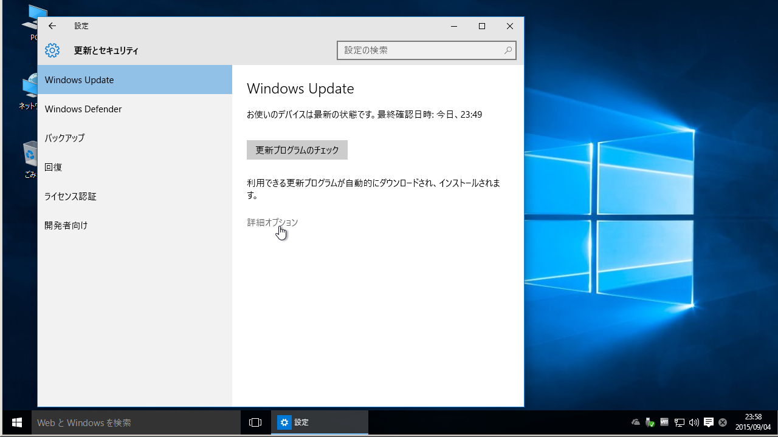The height and width of the screenshot is (437, 778).
Task: Minimize the 設定 window
Action: [x=454, y=26]
